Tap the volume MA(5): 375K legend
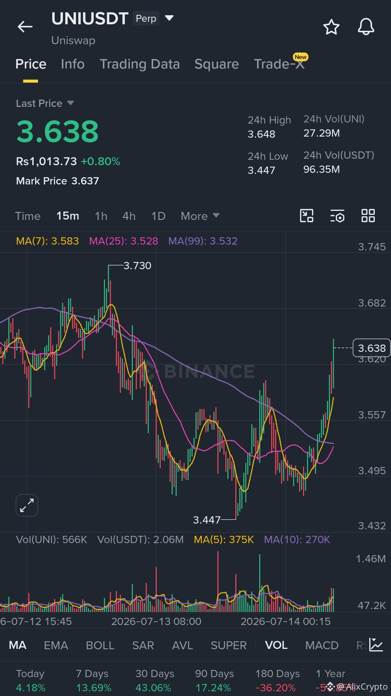The image size is (391, 696). (x=224, y=539)
